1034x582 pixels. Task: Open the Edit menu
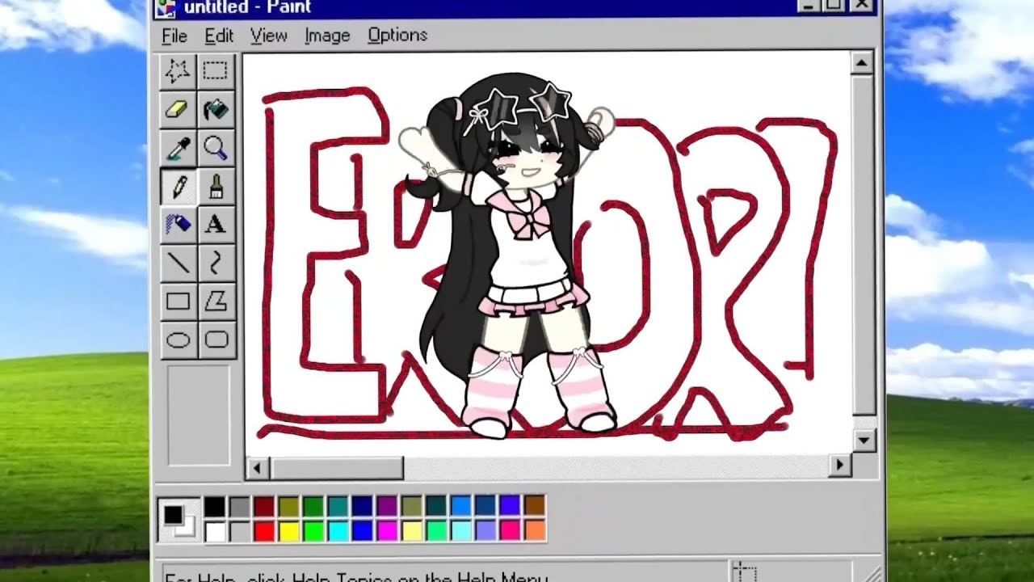219,36
